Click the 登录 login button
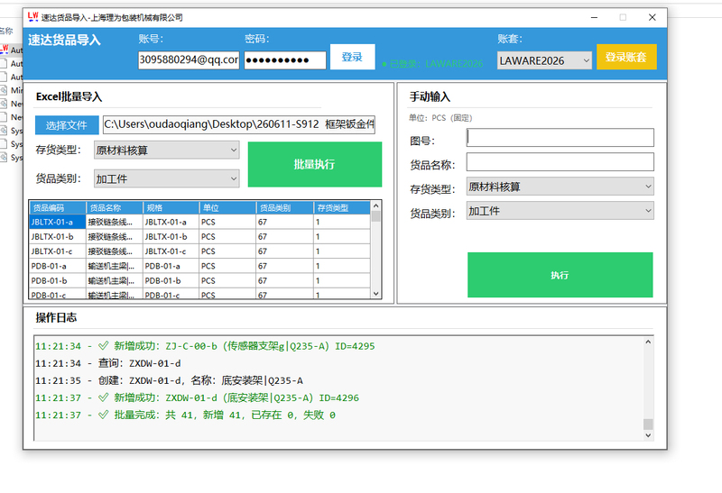Image resolution: width=722 pixels, height=493 pixels. (352, 57)
